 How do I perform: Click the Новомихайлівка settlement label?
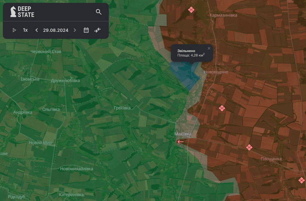point(76,169)
